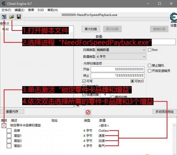Toggle the 可写 checkbox
The width and height of the screenshot is (177, 155).
[x=84, y=81]
